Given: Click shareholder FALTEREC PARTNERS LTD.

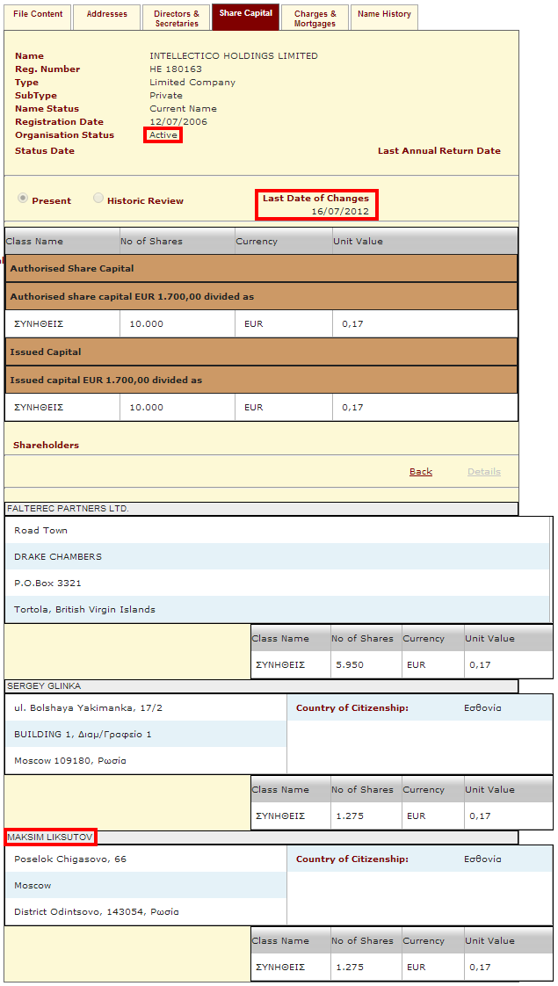Looking at the screenshot, I should tap(68, 508).
